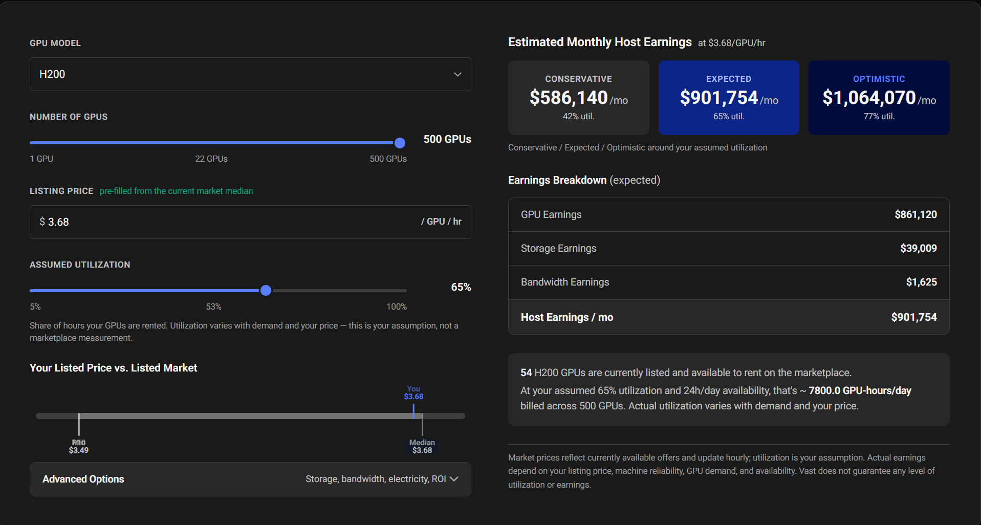Expand the Advanced Options section
This screenshot has height=525, width=981.
(250, 479)
